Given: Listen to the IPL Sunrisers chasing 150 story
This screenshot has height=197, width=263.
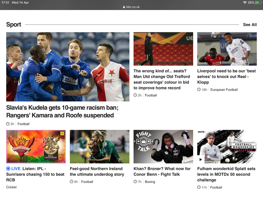Looking at the screenshot, I should tap(35, 174).
